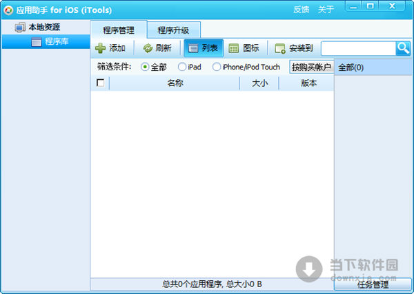Minimize the iTools window
The height and width of the screenshot is (294, 414).
click(x=355, y=6)
